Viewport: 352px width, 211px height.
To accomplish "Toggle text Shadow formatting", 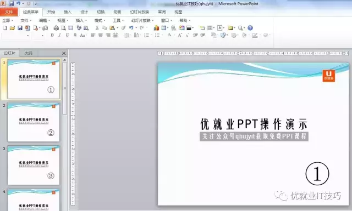I will tap(75, 35).
